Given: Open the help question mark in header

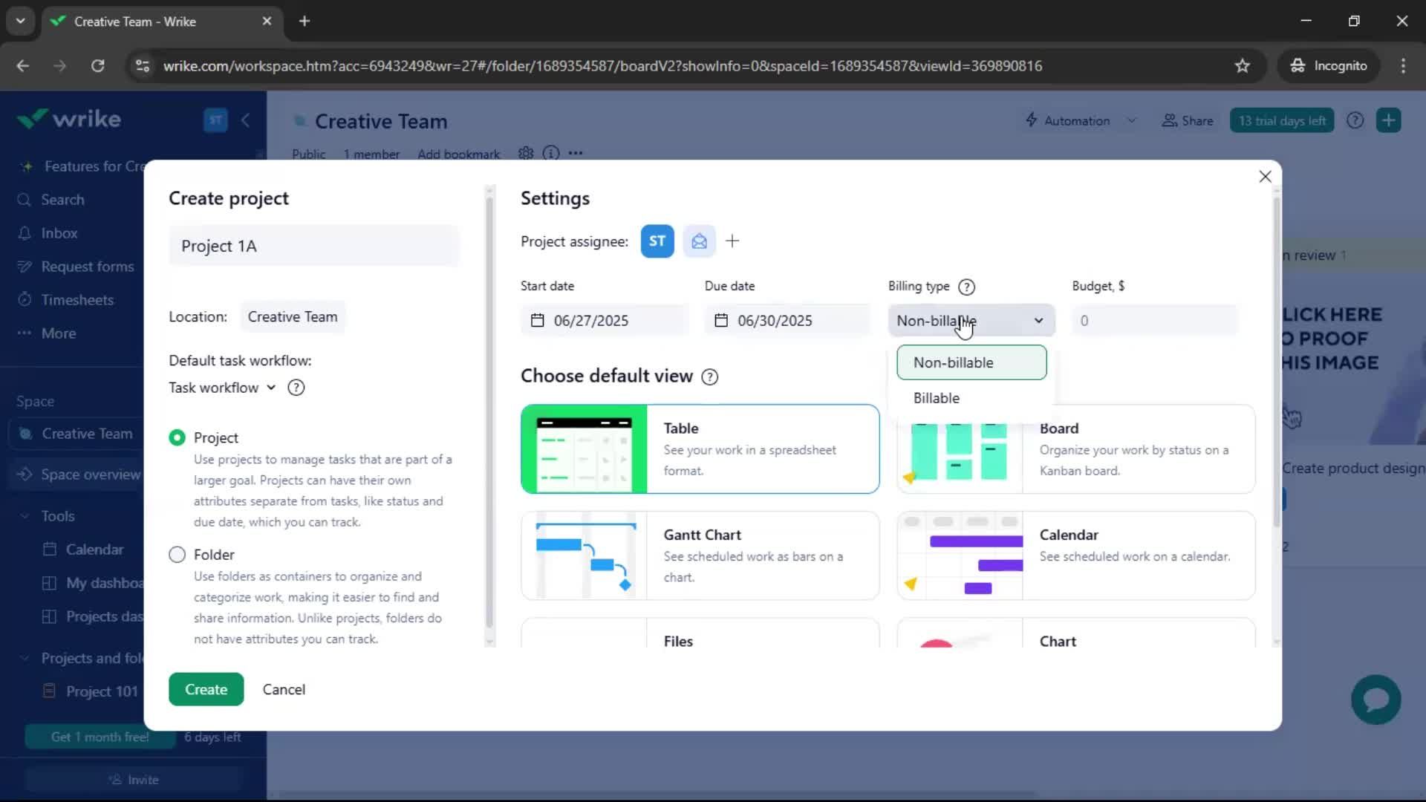Looking at the screenshot, I should pos(1355,120).
